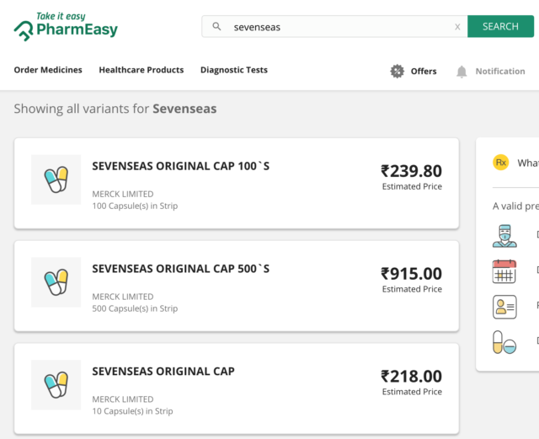Focus the sevenseas search field

point(337,27)
